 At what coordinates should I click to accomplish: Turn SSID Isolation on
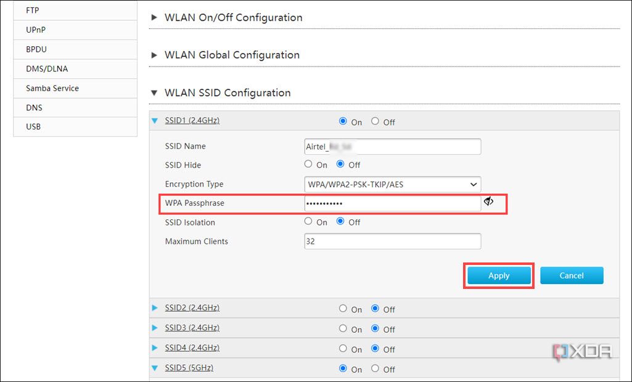[308, 221]
